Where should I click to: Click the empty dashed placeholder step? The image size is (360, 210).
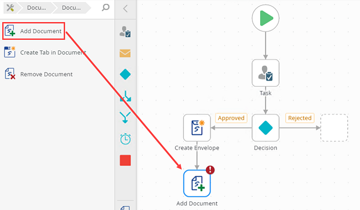(x=335, y=128)
